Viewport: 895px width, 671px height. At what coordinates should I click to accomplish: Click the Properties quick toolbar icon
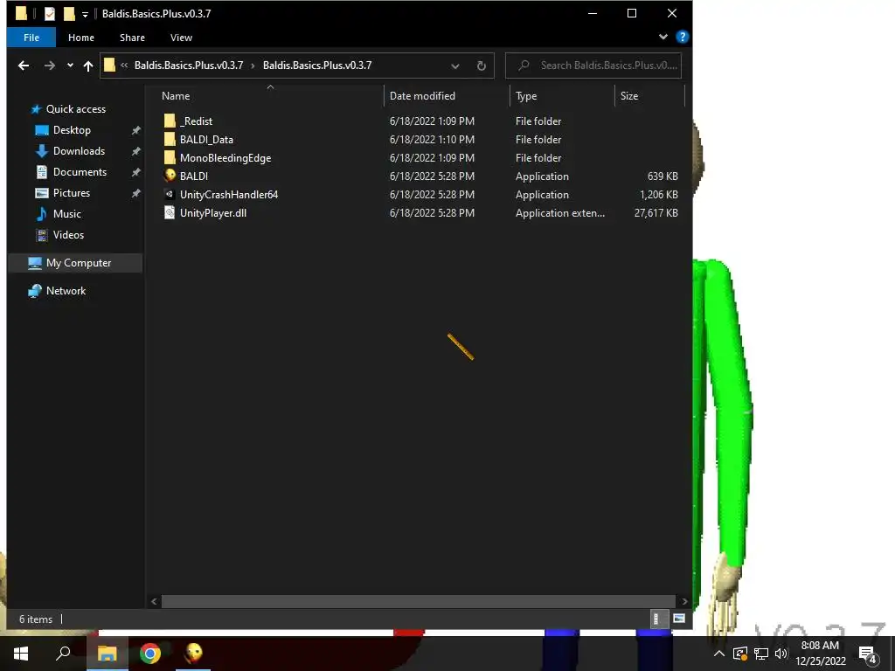[x=50, y=14]
